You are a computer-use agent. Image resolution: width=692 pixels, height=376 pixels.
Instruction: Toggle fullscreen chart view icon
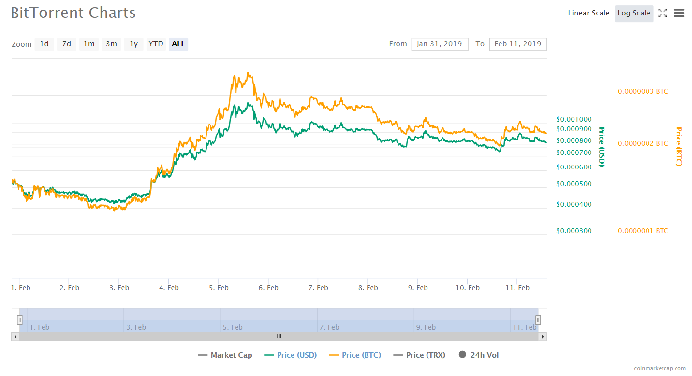click(x=663, y=14)
